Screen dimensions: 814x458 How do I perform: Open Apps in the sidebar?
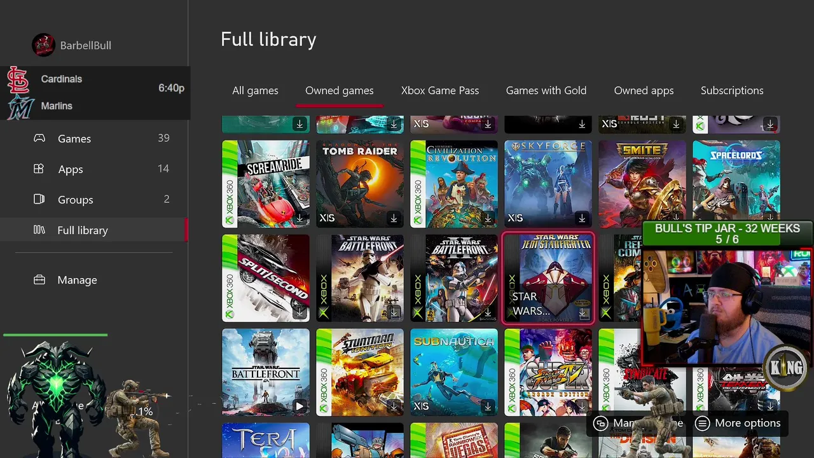94,169
